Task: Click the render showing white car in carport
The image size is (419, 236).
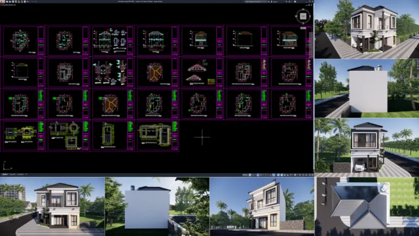Action: click(x=367, y=147)
